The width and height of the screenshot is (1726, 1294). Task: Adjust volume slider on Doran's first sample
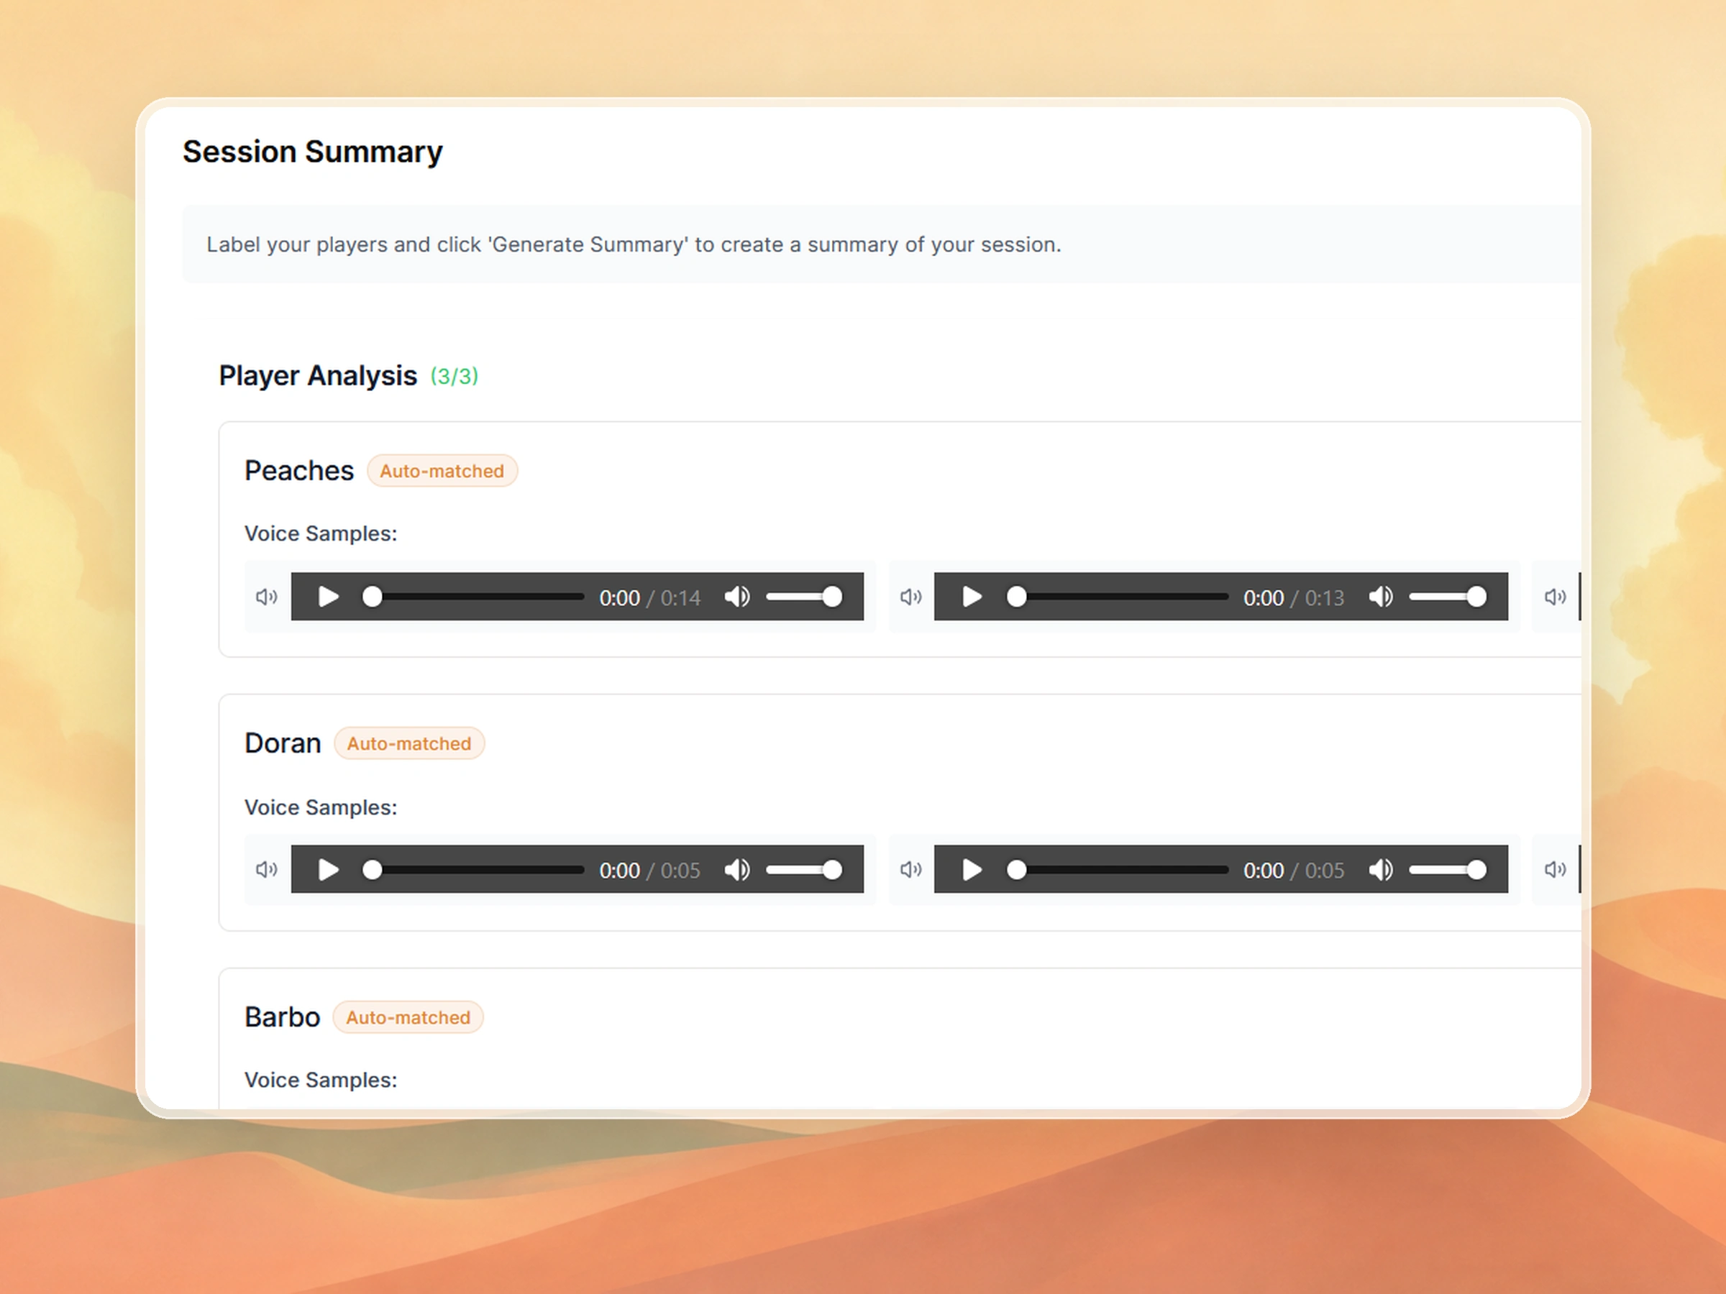pos(805,870)
